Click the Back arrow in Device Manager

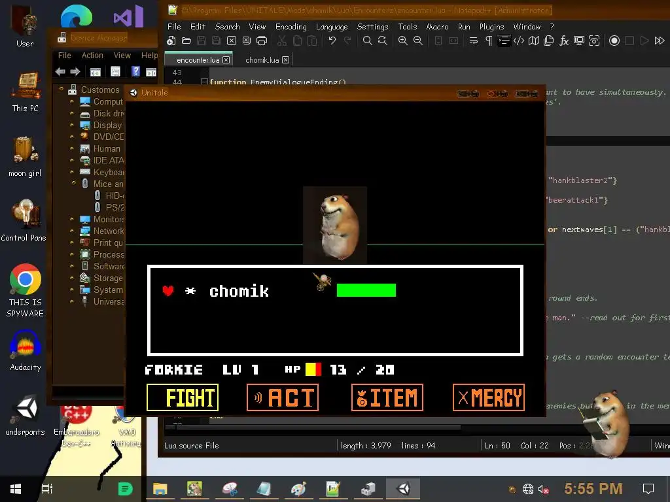(60, 72)
